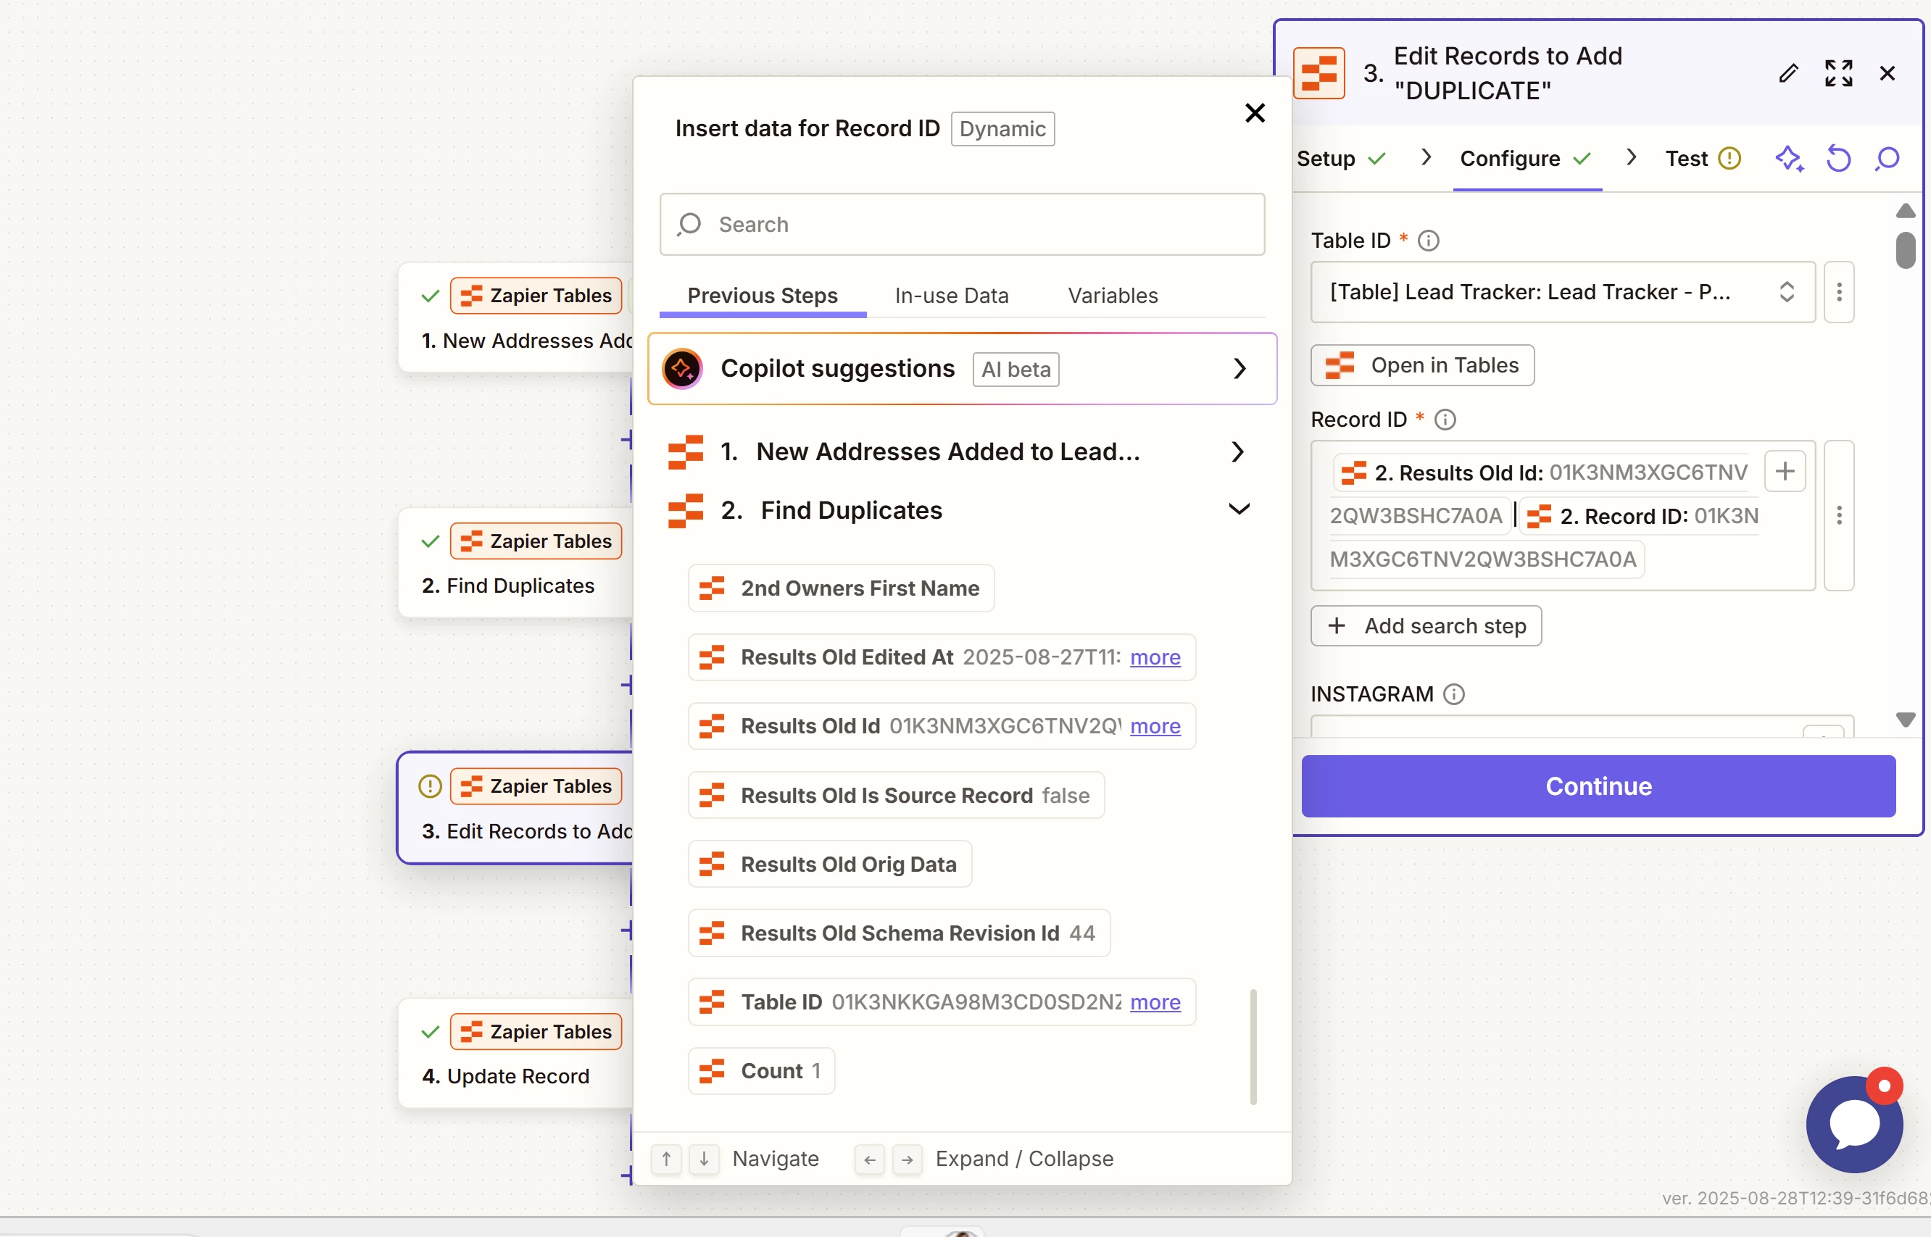The image size is (1931, 1237).
Task: Open the three-dot menu beside Table ID field
Action: click(1839, 291)
